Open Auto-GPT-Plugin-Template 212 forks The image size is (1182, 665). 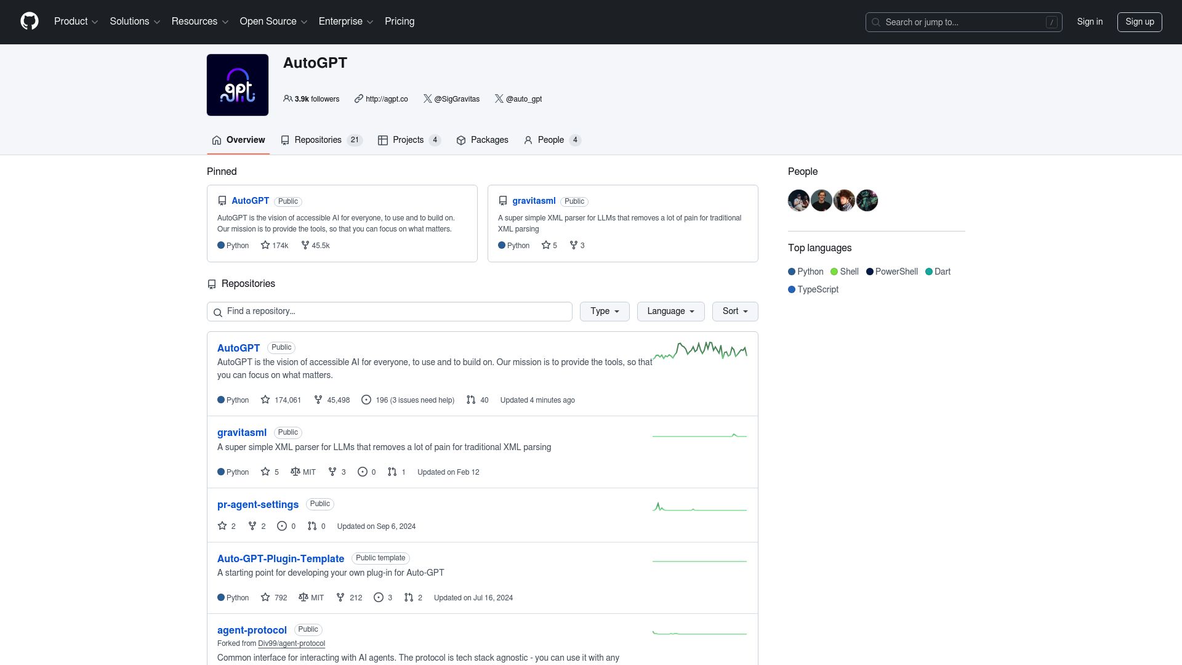click(x=349, y=598)
